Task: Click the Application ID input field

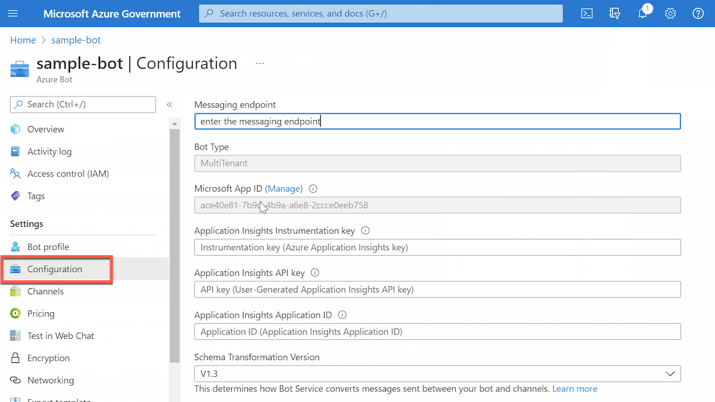Action: [x=437, y=332]
